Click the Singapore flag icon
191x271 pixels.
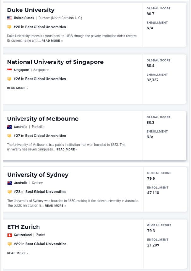pos(9,70)
